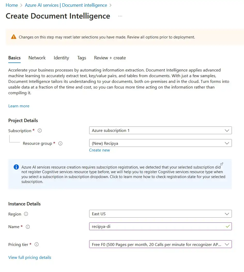Click the info icon beside Name

[x=28, y=227]
